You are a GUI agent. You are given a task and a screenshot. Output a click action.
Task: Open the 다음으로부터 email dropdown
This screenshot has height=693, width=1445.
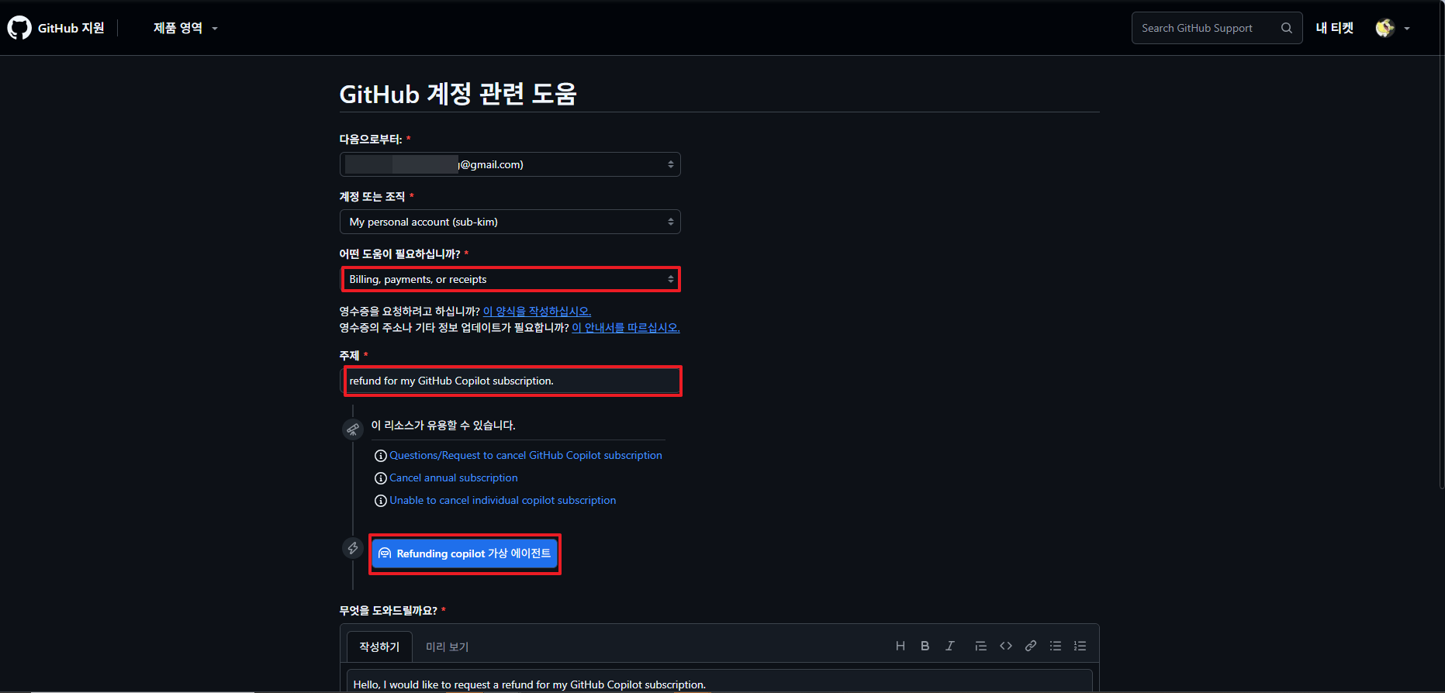point(510,164)
